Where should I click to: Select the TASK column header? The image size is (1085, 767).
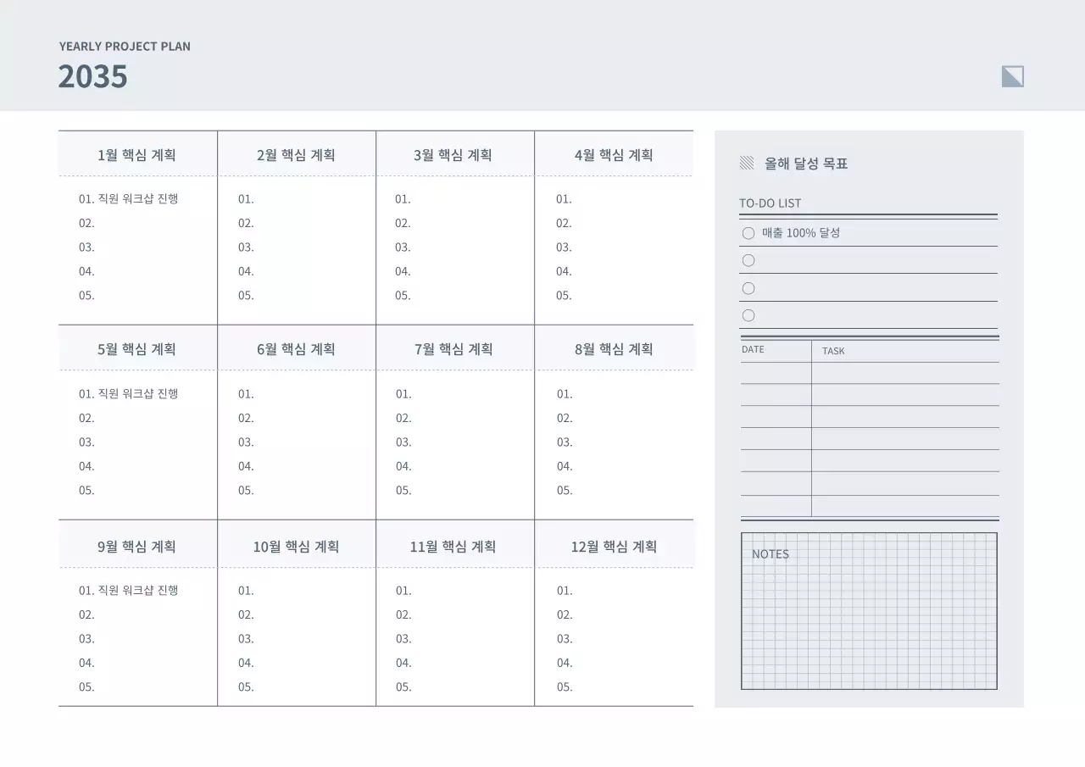pyautogui.click(x=832, y=351)
